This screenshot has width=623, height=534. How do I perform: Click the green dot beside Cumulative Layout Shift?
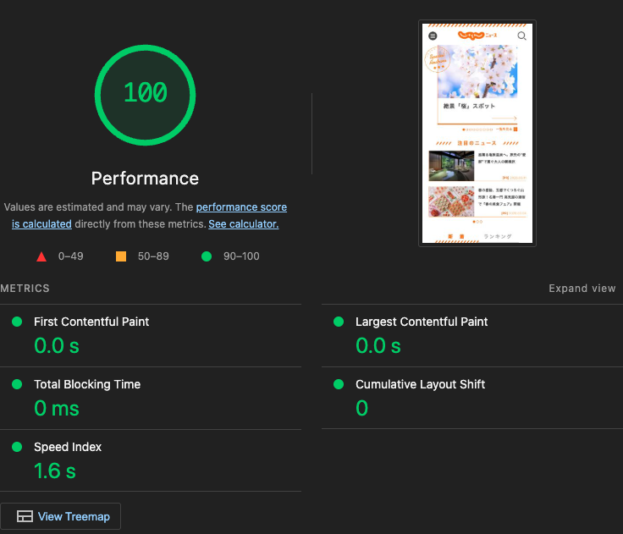(339, 384)
